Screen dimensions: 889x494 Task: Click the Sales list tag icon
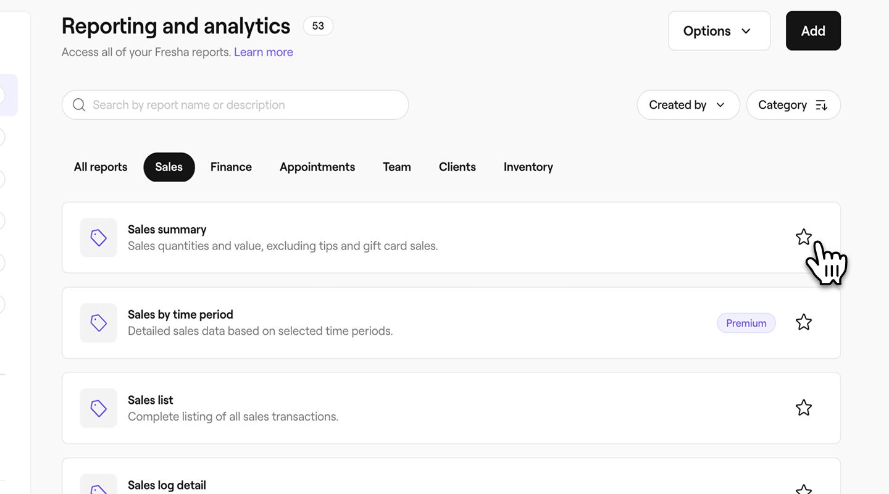[x=99, y=408]
